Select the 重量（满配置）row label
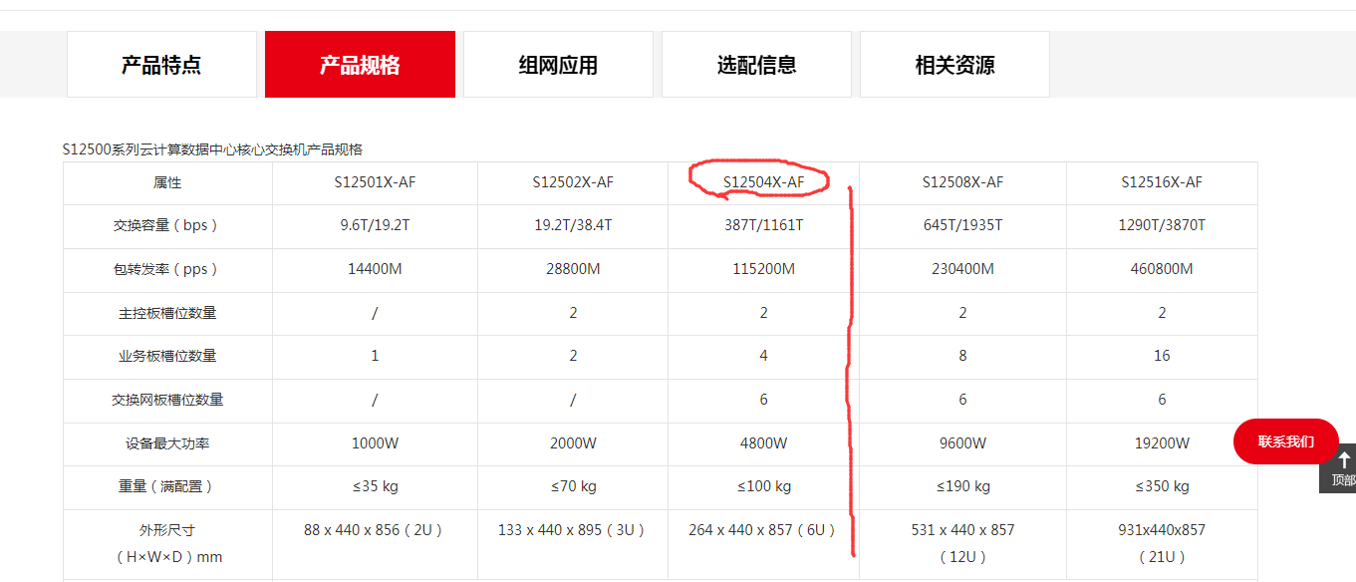The image size is (1356, 582). pyautogui.click(x=165, y=486)
